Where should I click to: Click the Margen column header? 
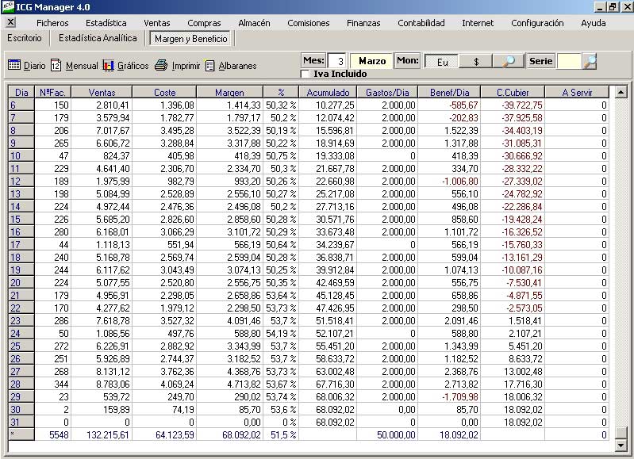[230, 93]
